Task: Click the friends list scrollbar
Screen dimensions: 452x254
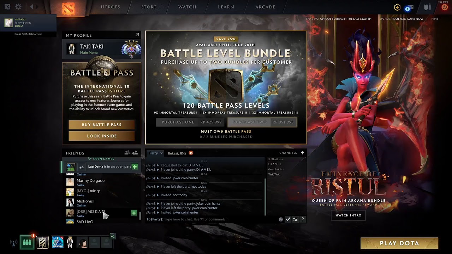Action: [x=140, y=216]
